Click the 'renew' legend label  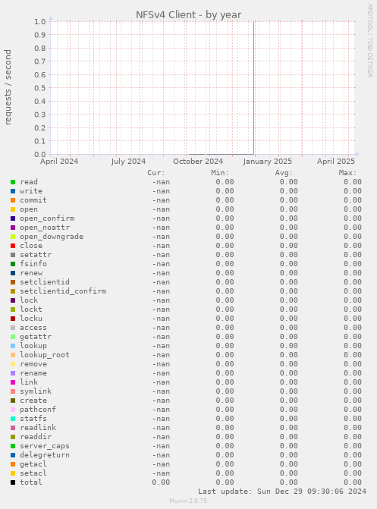click(x=31, y=273)
